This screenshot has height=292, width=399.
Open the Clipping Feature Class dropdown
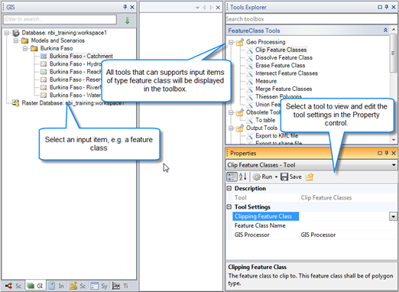coord(393,216)
